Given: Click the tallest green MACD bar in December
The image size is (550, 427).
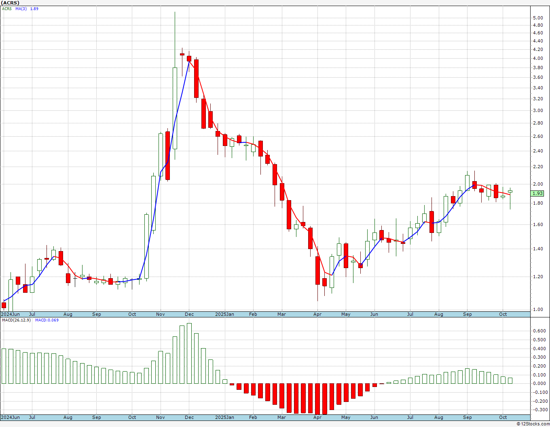Looking at the screenshot, I should (189, 353).
